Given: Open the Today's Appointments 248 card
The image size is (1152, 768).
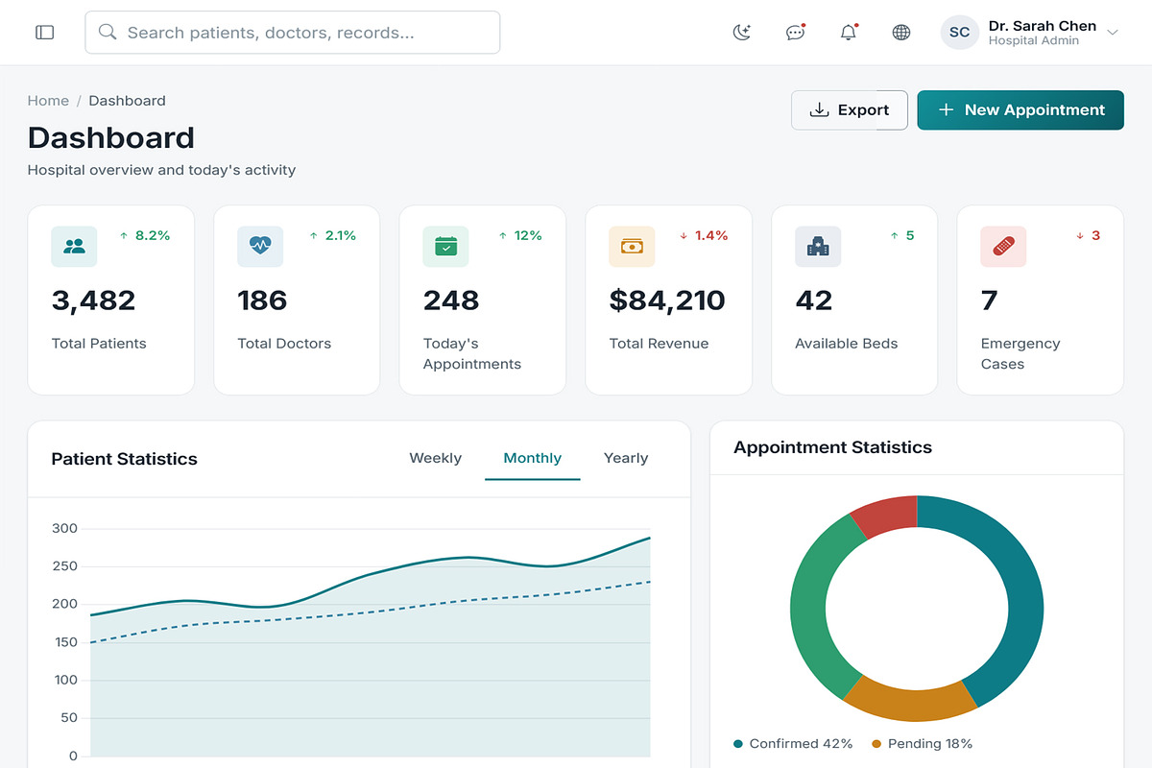Looking at the screenshot, I should 483,300.
